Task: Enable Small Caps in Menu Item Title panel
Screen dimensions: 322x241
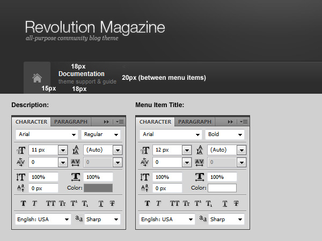Action: tap(186, 204)
